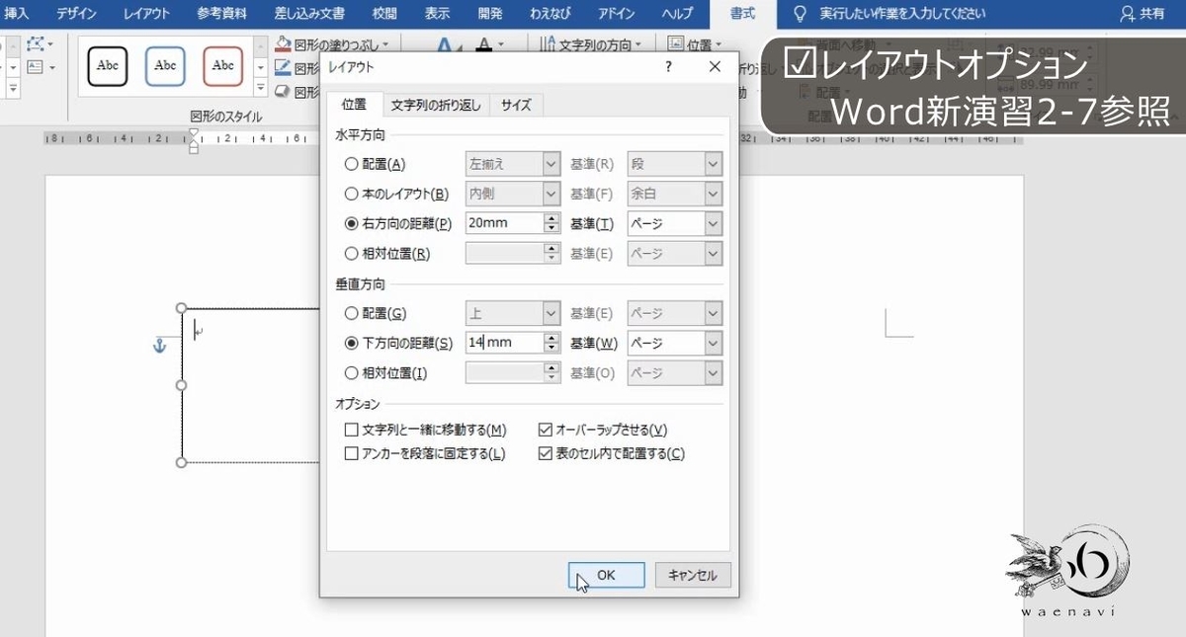Click the Draw Text Box icon

point(36,67)
